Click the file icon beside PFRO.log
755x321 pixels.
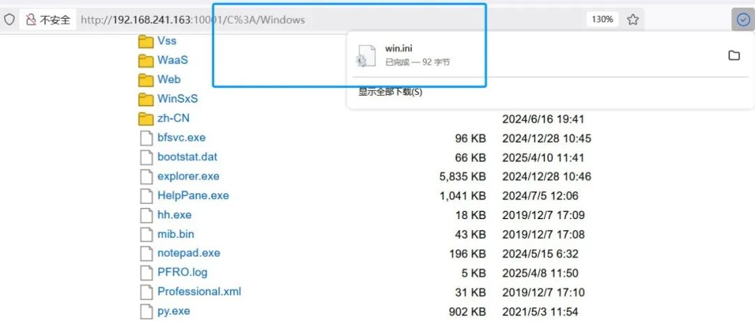(x=146, y=272)
